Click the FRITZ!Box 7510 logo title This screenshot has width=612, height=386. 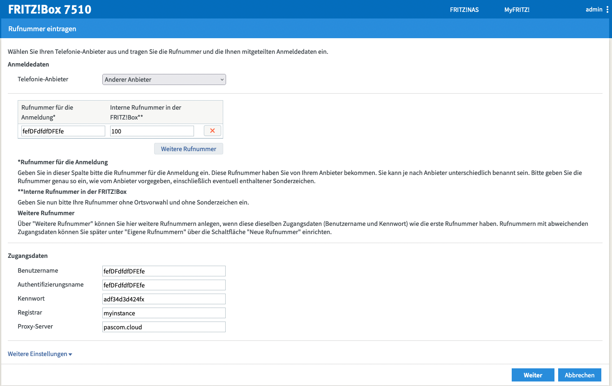pos(50,9)
